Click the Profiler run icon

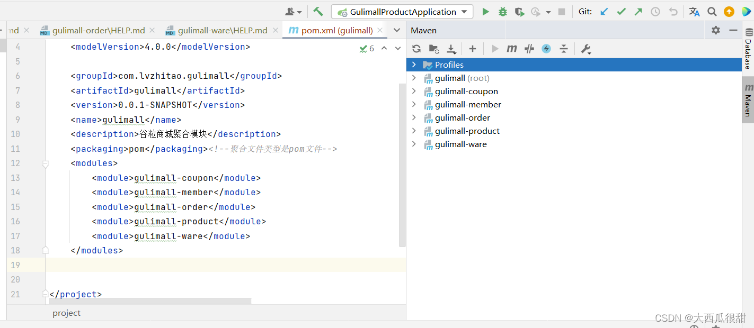click(536, 12)
